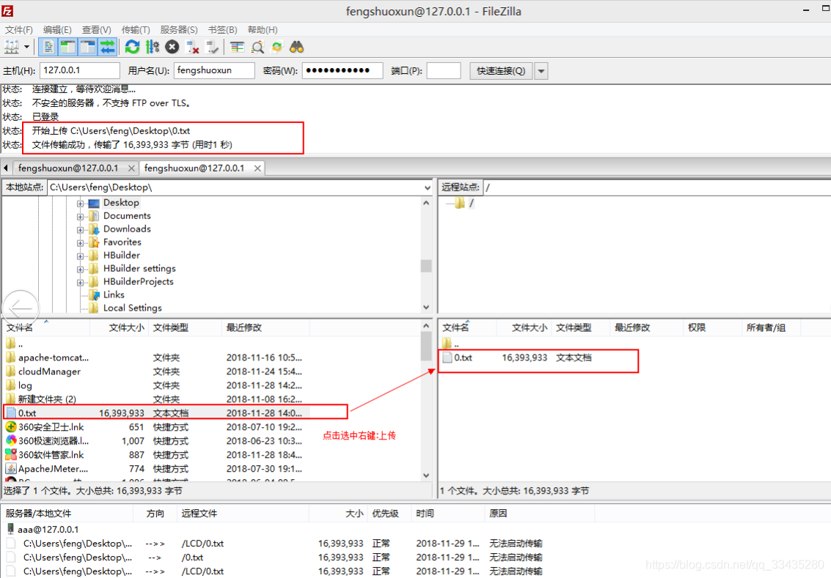The height and width of the screenshot is (578, 831).
Task: Toggle local directory tree display
Action: (x=67, y=47)
